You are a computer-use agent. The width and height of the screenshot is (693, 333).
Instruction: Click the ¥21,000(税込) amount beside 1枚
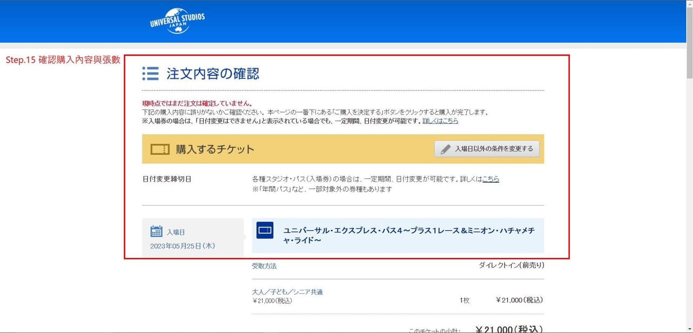[519, 300]
